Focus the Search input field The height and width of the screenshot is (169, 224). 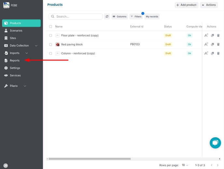click(76, 17)
